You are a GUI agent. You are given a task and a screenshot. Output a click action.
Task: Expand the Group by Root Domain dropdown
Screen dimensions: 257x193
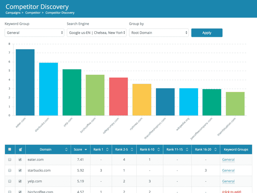coord(159,33)
